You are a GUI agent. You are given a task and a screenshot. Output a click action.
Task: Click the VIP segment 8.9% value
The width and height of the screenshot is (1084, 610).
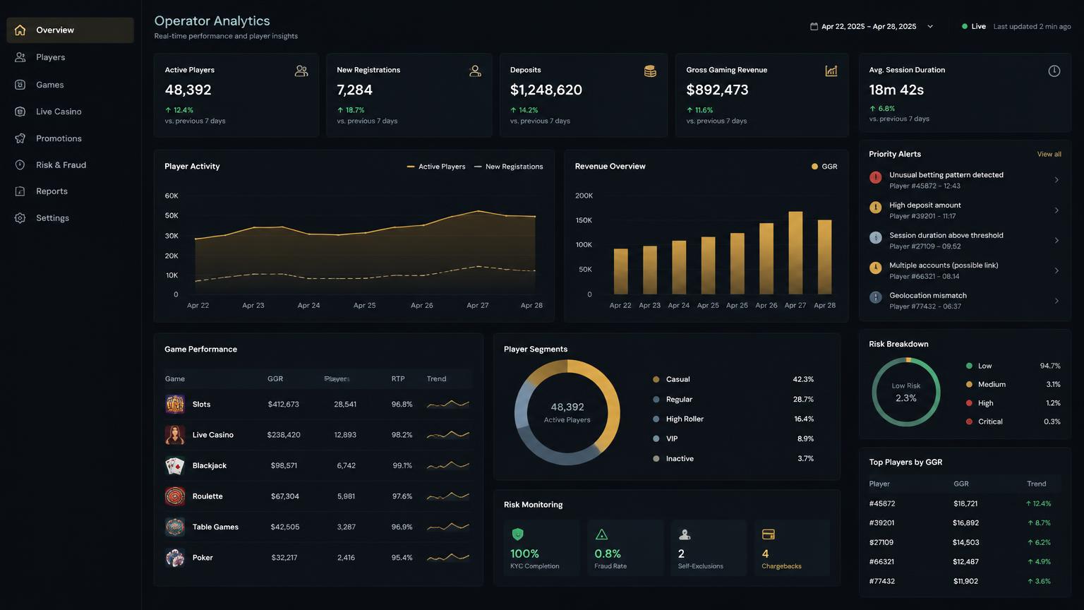(805, 438)
